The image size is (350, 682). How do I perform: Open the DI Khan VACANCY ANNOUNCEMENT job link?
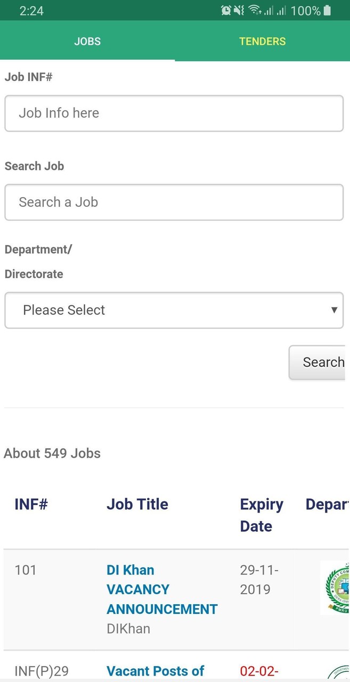162,589
